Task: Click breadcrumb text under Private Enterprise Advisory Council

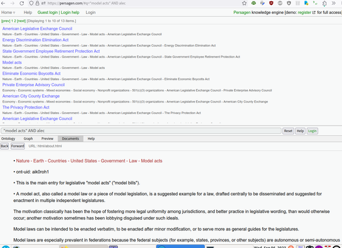Action: [137, 90]
